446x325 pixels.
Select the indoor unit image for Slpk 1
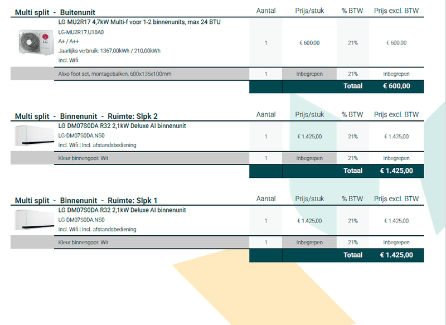click(34, 220)
